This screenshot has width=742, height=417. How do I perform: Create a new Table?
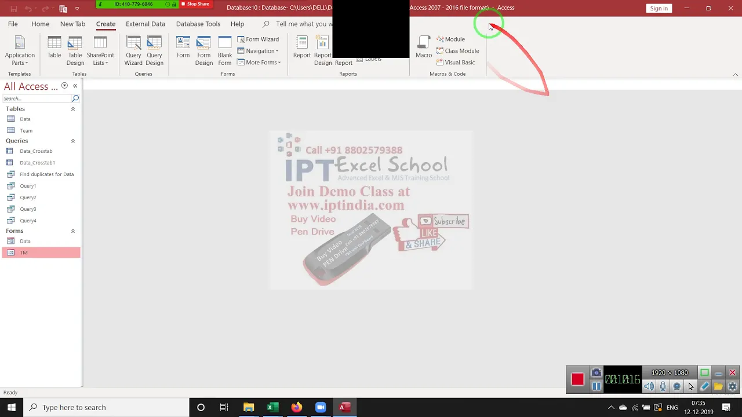pyautogui.click(x=54, y=47)
